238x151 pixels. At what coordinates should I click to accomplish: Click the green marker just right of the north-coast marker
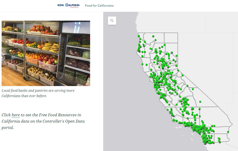[x=147, y=65]
